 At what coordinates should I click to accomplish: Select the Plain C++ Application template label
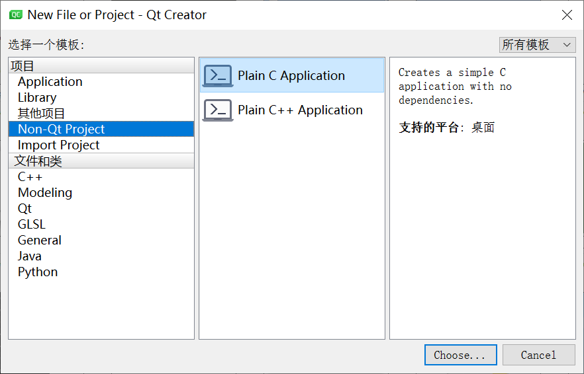[300, 110]
